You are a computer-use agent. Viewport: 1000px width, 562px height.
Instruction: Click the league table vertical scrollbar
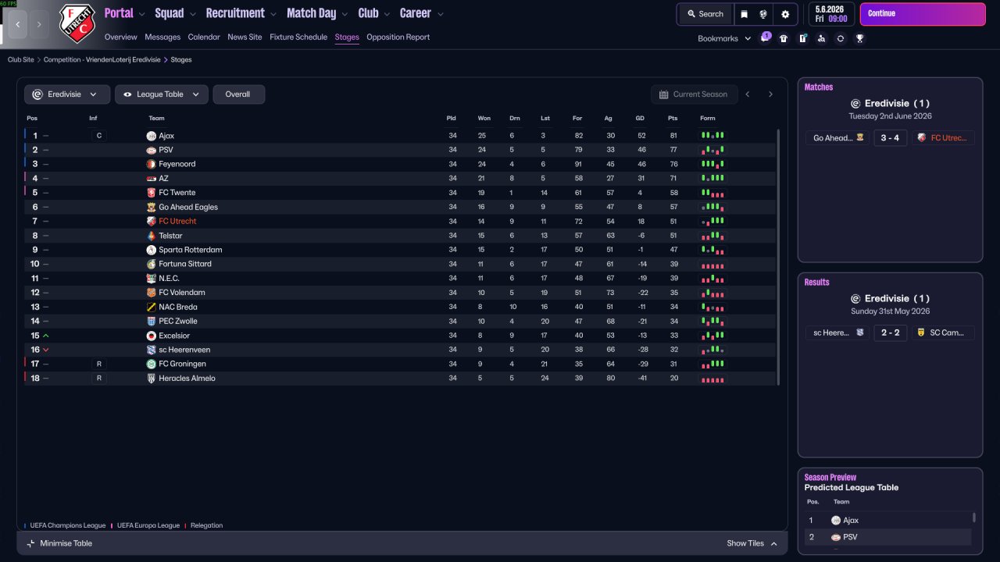(779, 257)
